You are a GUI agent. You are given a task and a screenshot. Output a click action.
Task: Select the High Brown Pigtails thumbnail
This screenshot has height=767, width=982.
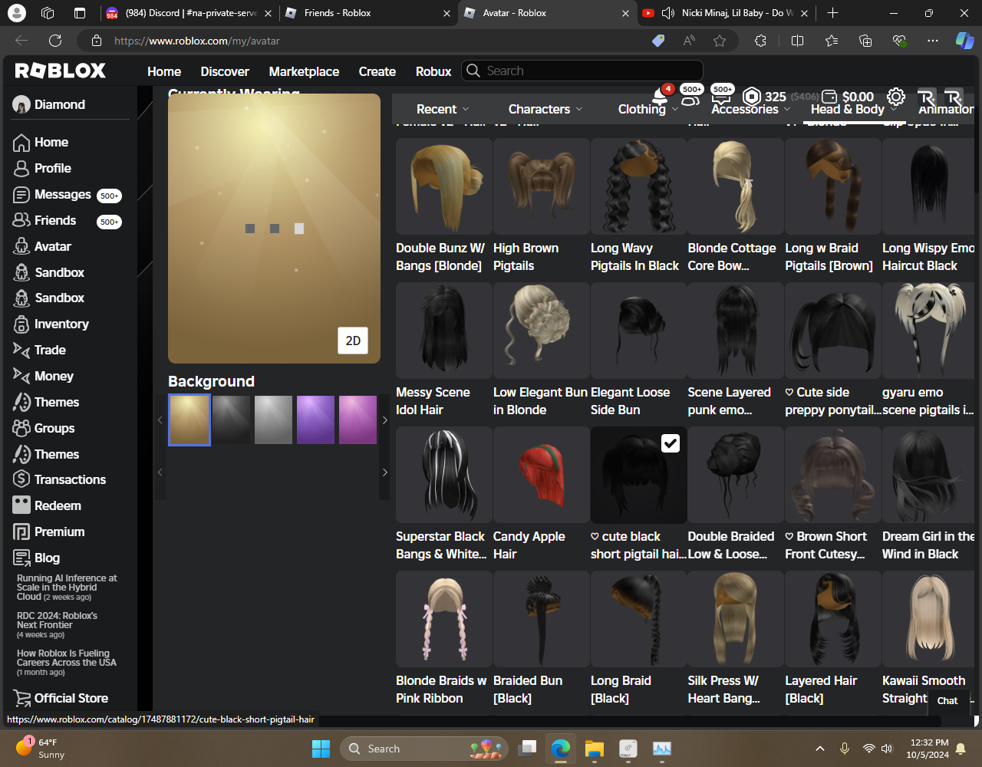click(542, 186)
